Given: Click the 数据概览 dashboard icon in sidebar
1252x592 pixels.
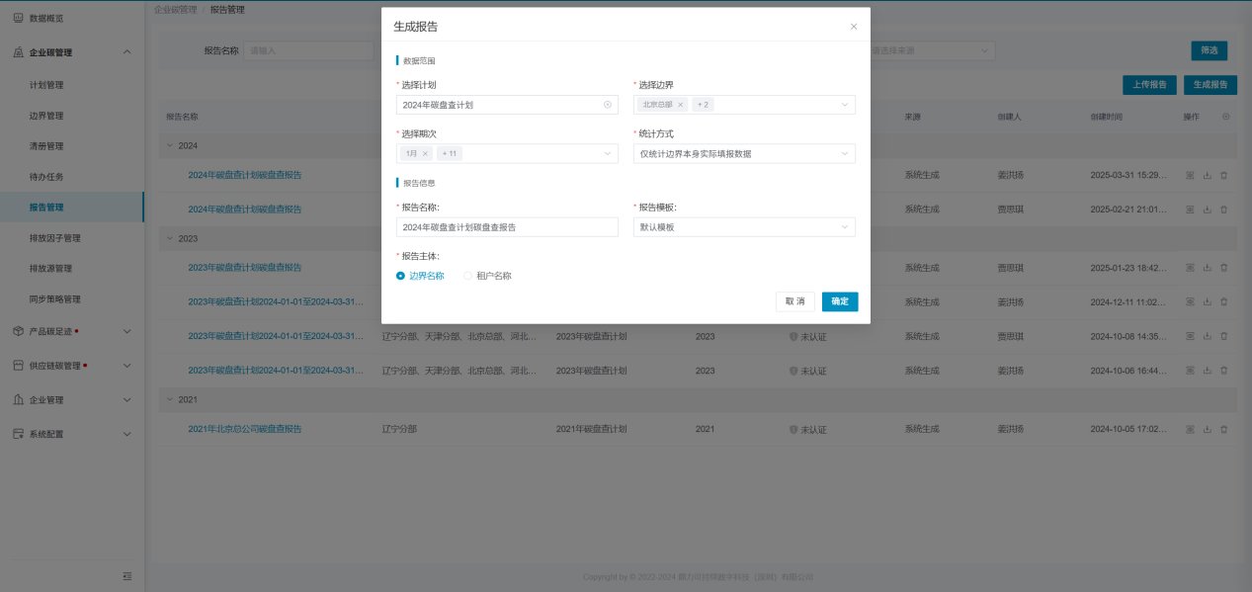Looking at the screenshot, I should pyautogui.click(x=18, y=19).
